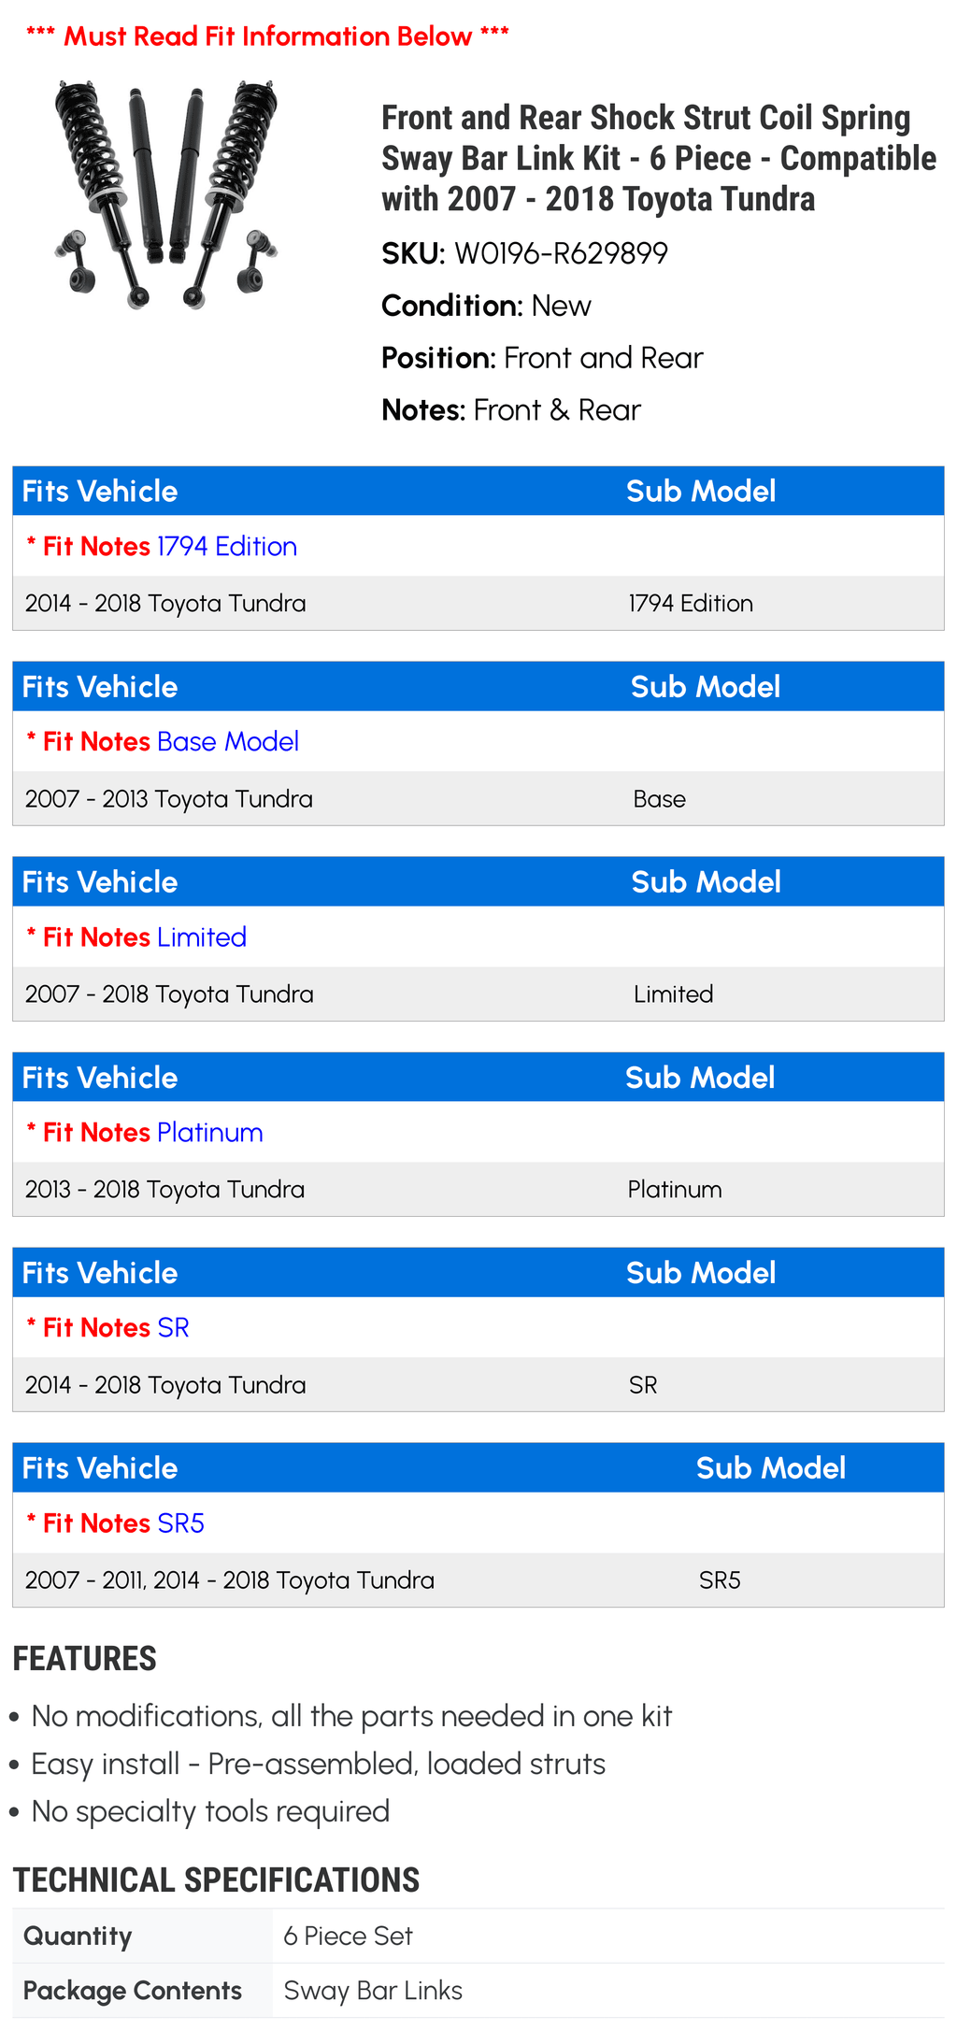
Task: Click the shock strut kit product image
Action: tap(166, 194)
